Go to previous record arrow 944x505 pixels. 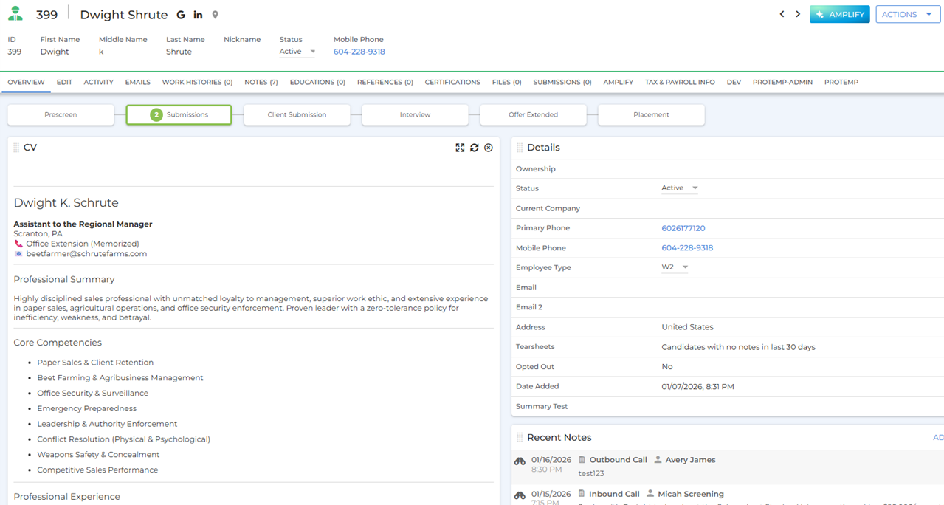coord(782,14)
